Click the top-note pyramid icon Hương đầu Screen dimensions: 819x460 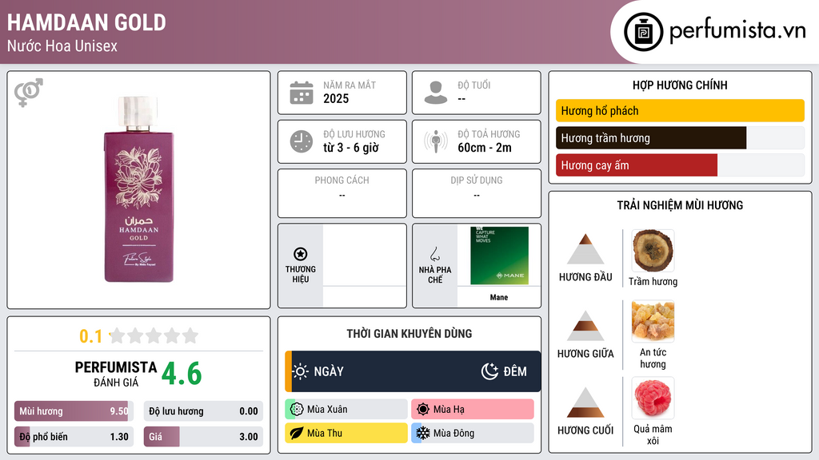(x=585, y=249)
